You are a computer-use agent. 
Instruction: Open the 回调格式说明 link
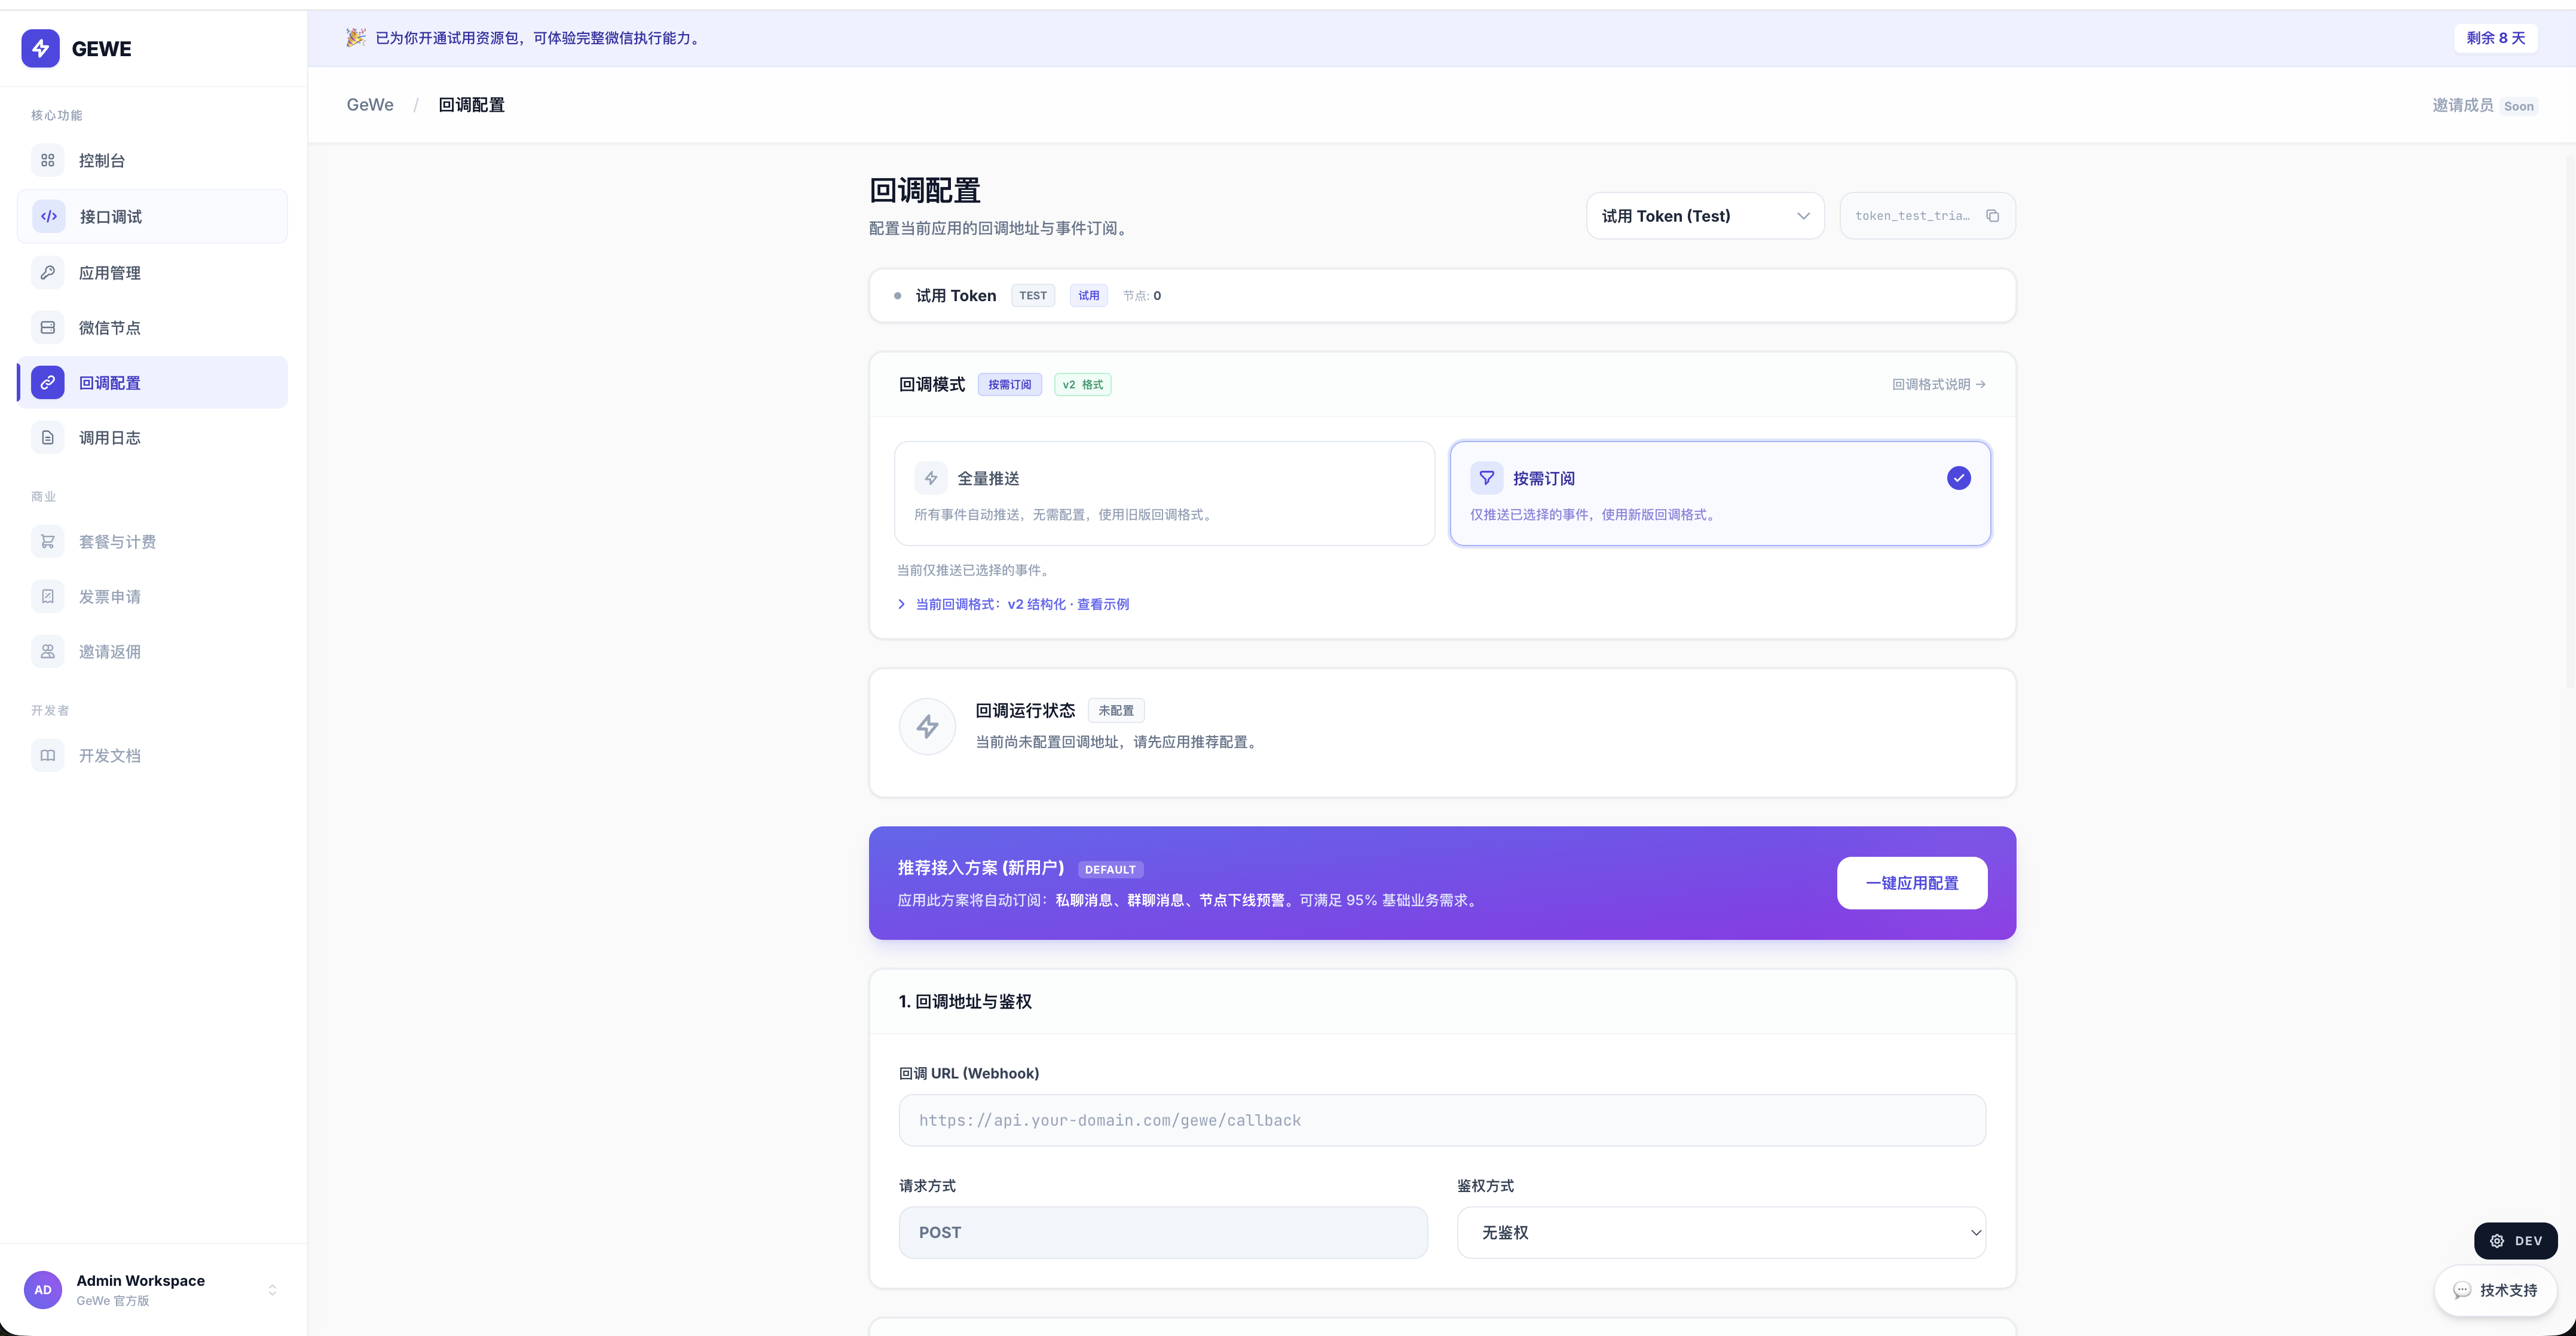point(1938,384)
